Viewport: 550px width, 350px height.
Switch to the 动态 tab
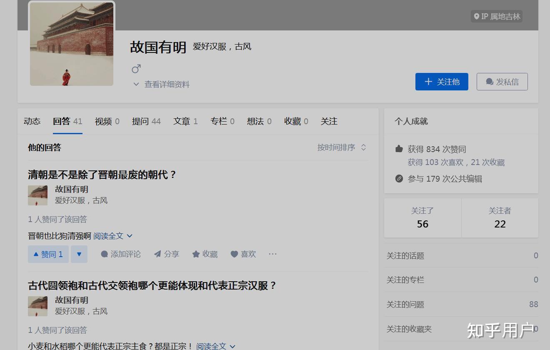32,121
